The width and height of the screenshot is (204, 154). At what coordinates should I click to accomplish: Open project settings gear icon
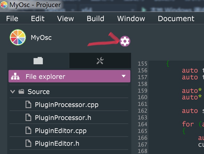point(125,41)
